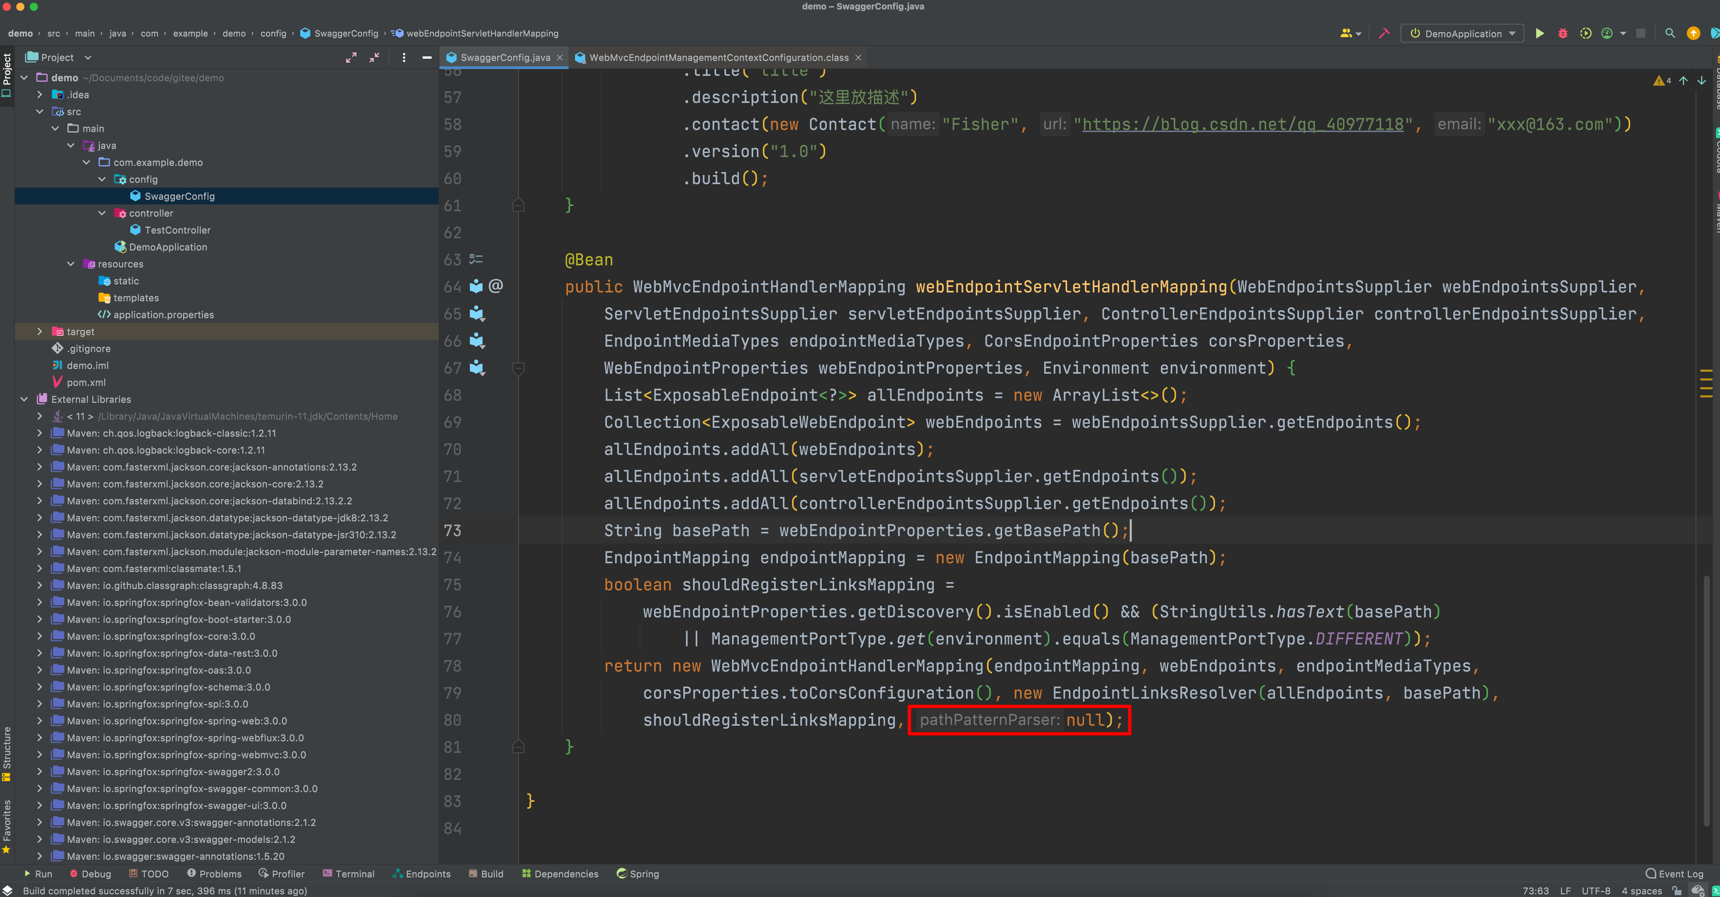Collapse the External Libraries tree node
The width and height of the screenshot is (1720, 897).
click(x=24, y=399)
